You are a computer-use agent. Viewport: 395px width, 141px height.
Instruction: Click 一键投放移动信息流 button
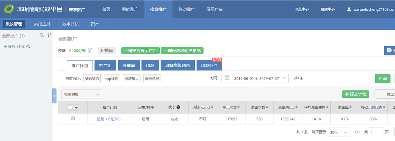click(182, 51)
